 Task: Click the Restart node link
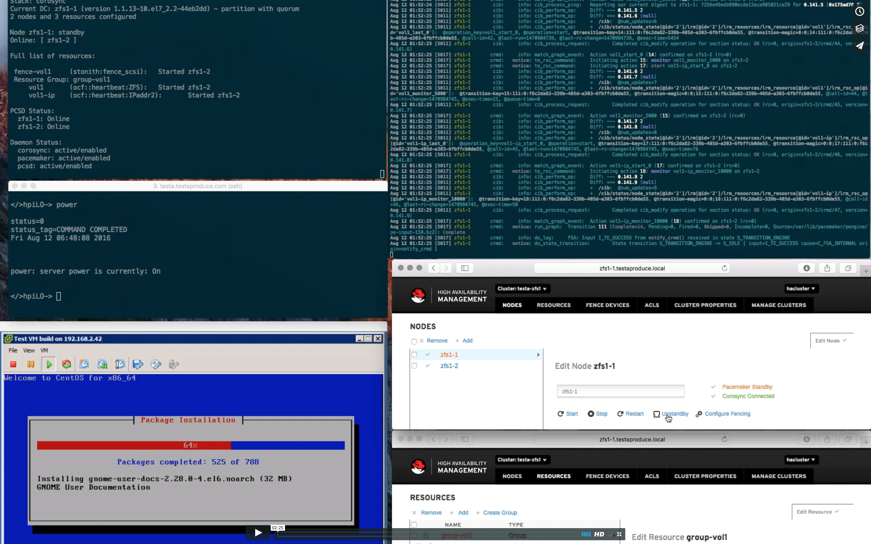[630, 414]
